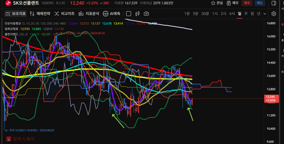Click 최고 16,200 high marker label
The width and height of the screenshot is (284, 144).
click(80, 33)
